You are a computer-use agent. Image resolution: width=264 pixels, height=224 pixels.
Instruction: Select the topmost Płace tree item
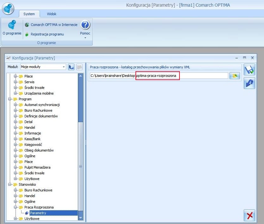[x=28, y=76]
